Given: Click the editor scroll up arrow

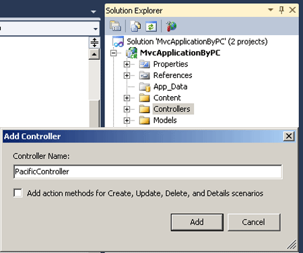Looking at the screenshot, I should pos(94,55).
